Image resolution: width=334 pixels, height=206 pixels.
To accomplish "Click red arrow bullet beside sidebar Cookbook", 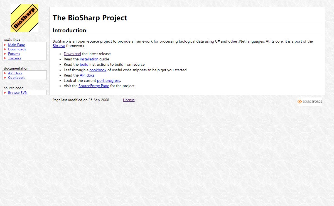I will coord(5,78).
